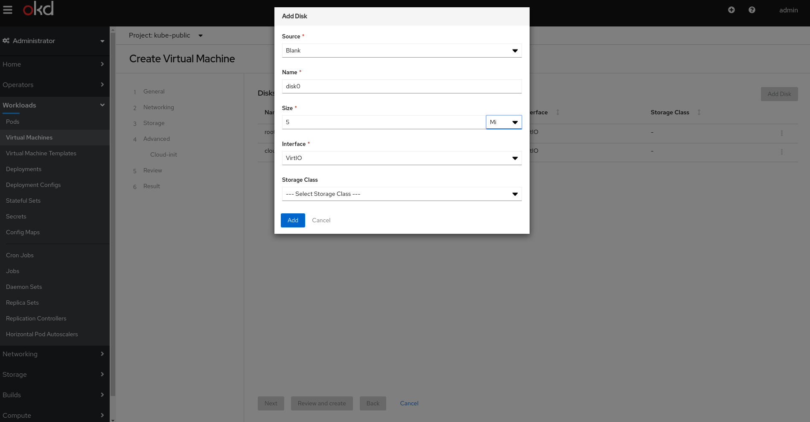Sort by Interface column icon
This screenshot has width=810, height=422.
click(558, 112)
